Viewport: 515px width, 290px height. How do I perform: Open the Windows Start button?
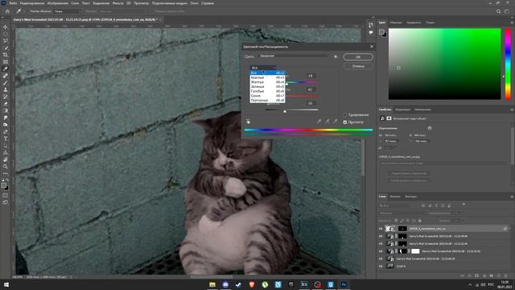point(6,284)
